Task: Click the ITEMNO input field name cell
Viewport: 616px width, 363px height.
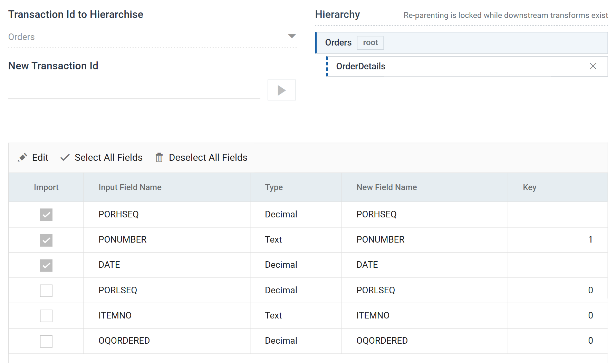Action: point(167,315)
